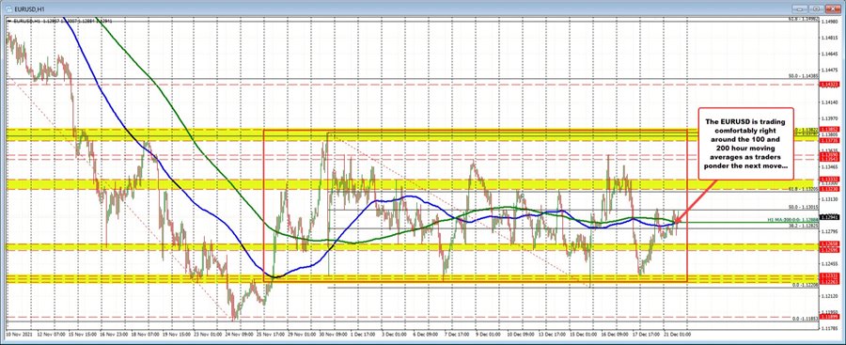Image resolution: width=846 pixels, height=345 pixels.
Task: Click the red 1.14323 price level tag
Action: pyautogui.click(x=829, y=85)
